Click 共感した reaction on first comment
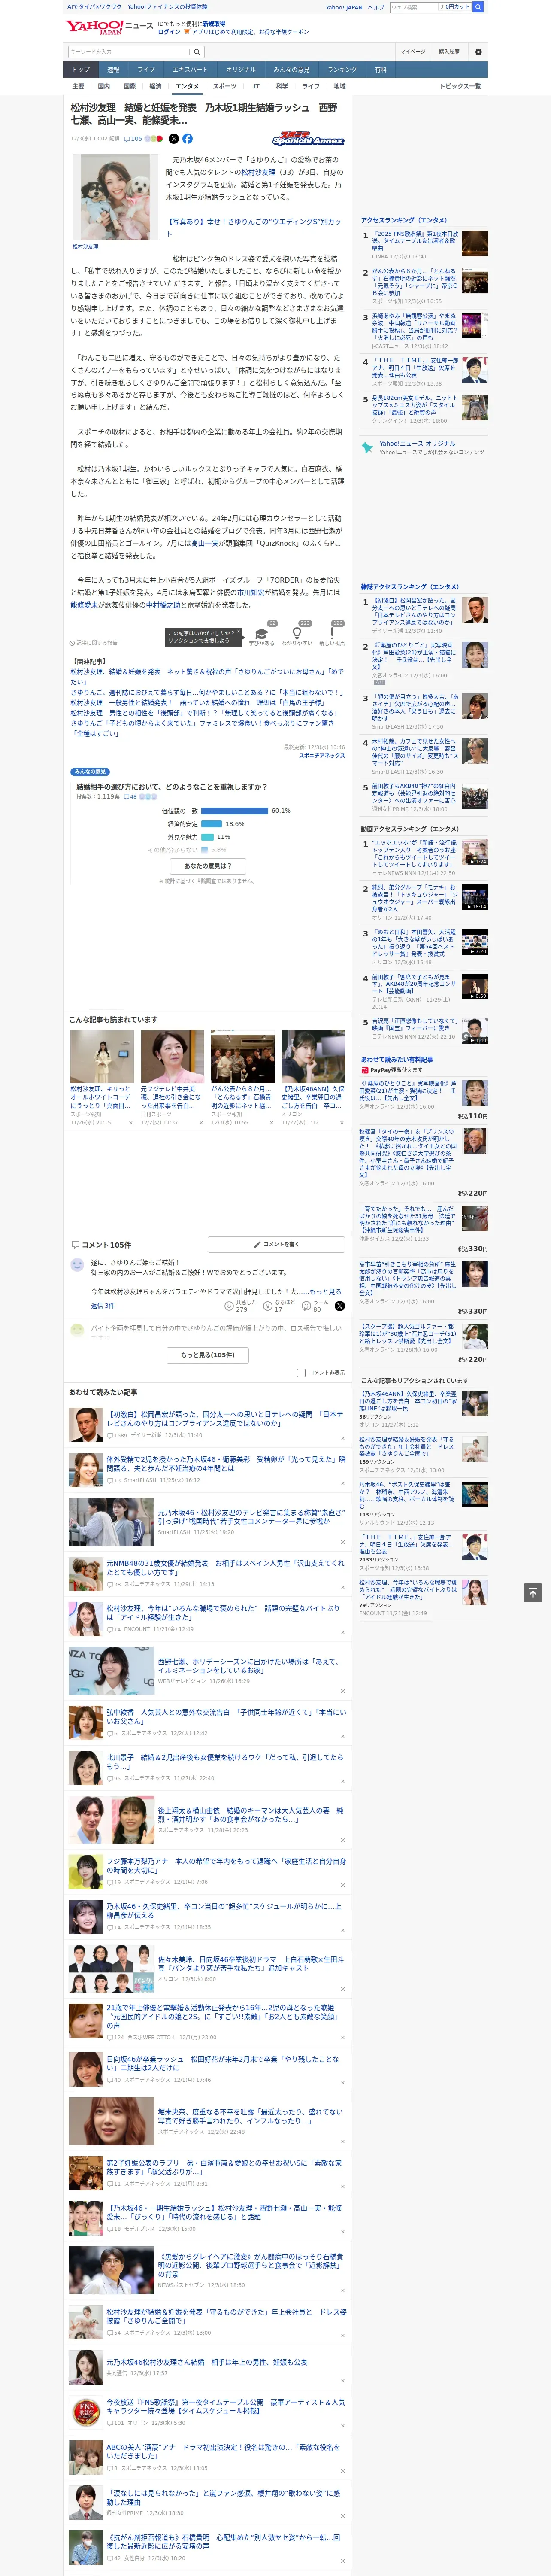 tap(241, 1306)
